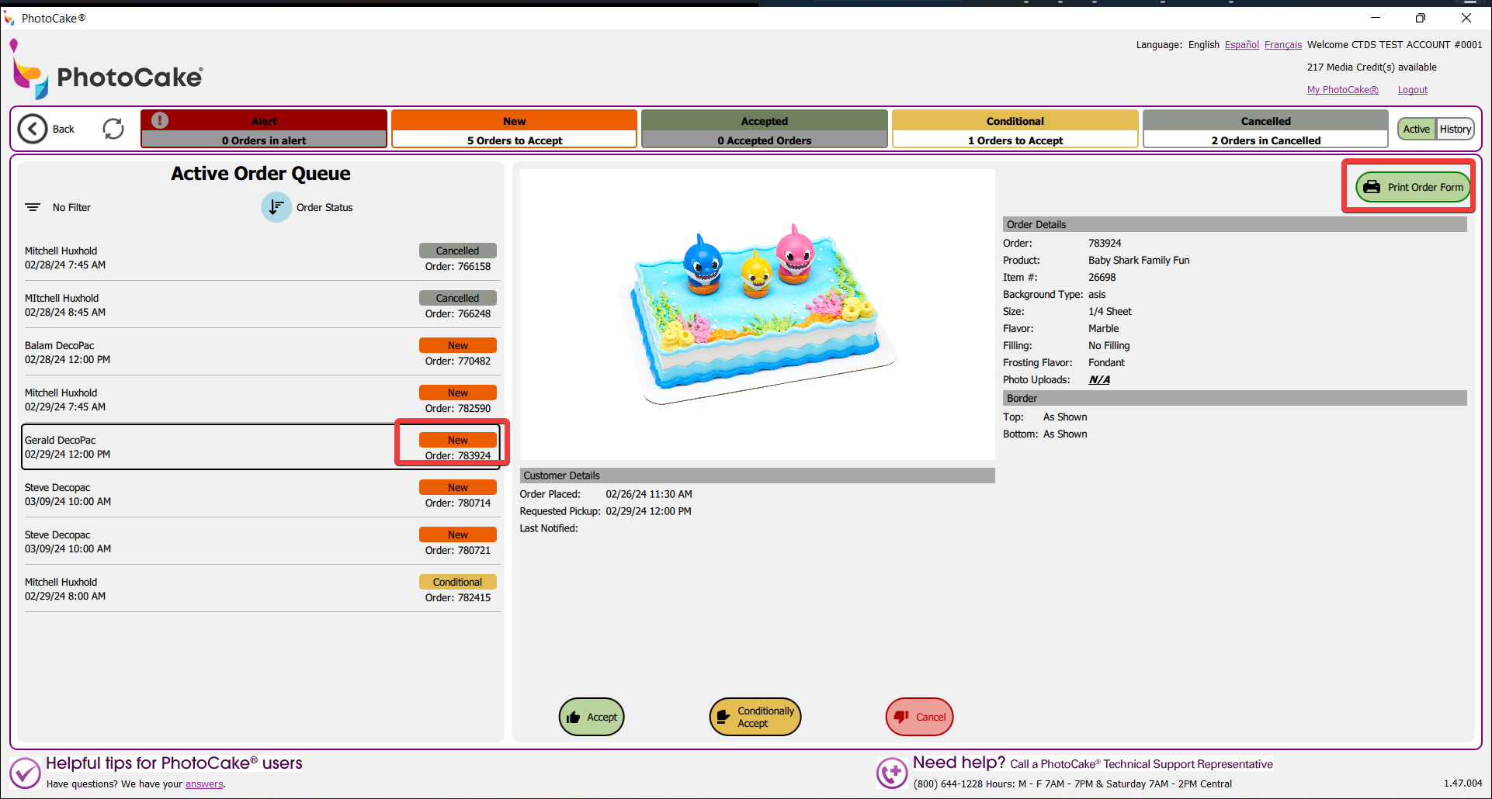Switch to the History view
This screenshot has width=1492, height=799.
coord(1455,129)
